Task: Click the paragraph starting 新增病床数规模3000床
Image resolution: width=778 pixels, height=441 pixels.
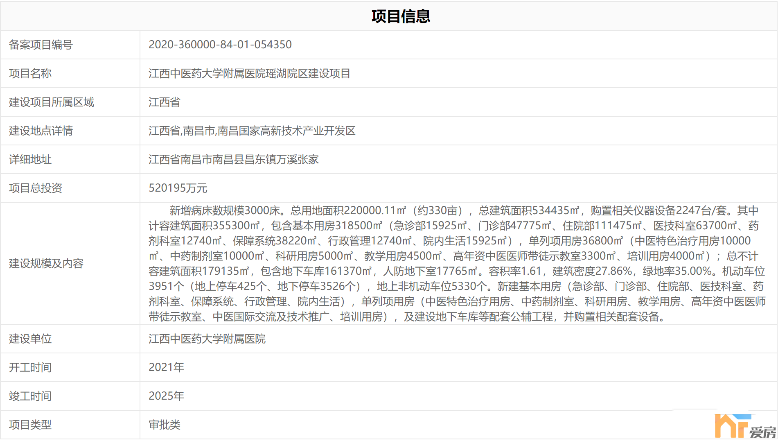Action: 457,263
